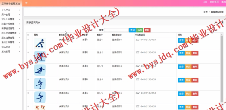View details of 赛事2 with 查看
The height and width of the screenshot is (110, 226).
pos(181,53)
